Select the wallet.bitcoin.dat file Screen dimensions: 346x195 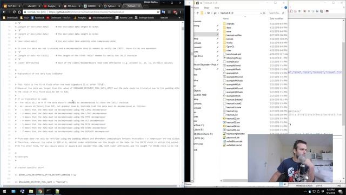[234, 141]
